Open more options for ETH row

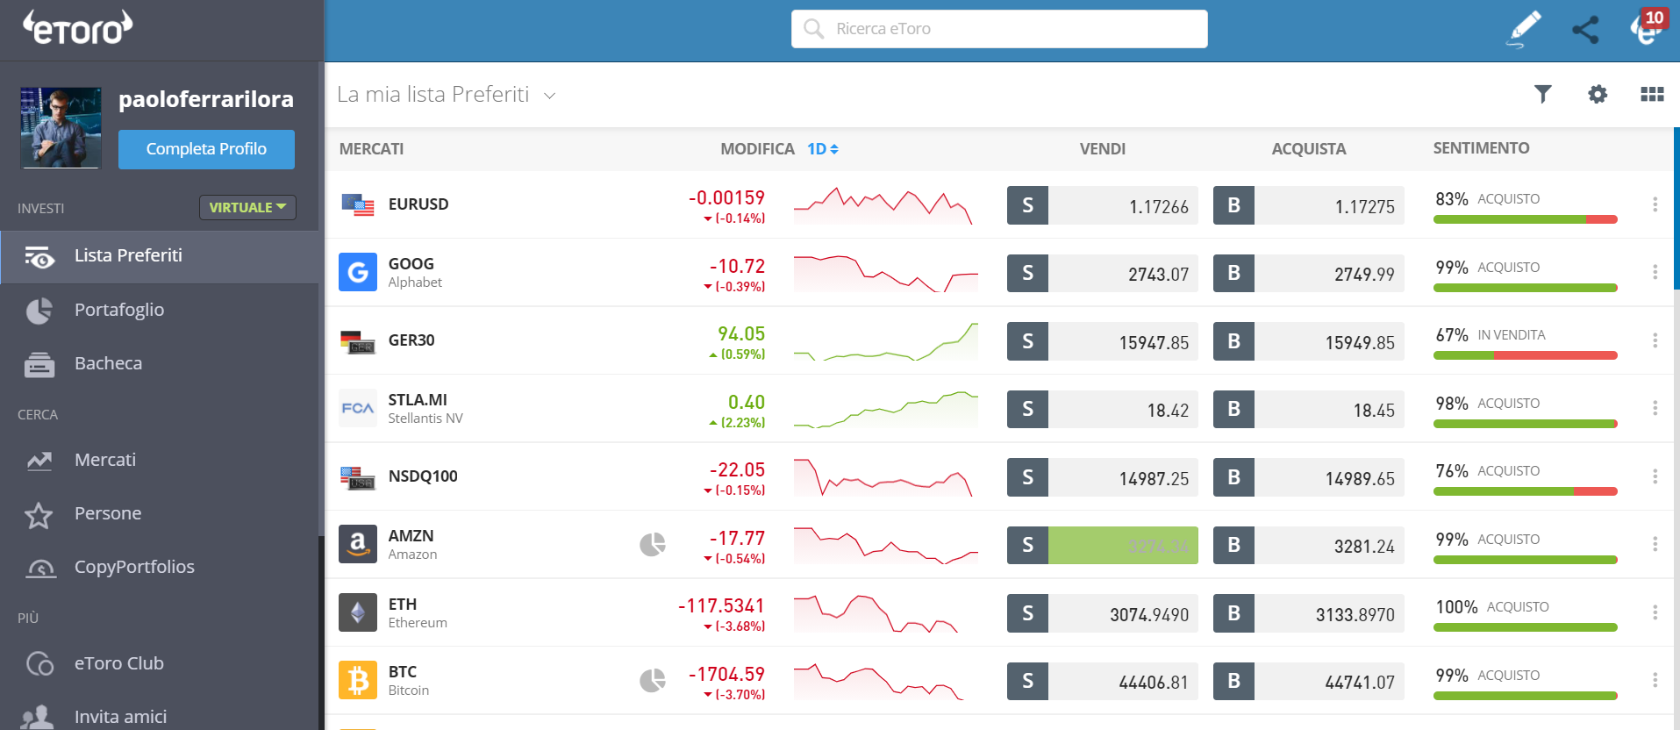tap(1655, 612)
